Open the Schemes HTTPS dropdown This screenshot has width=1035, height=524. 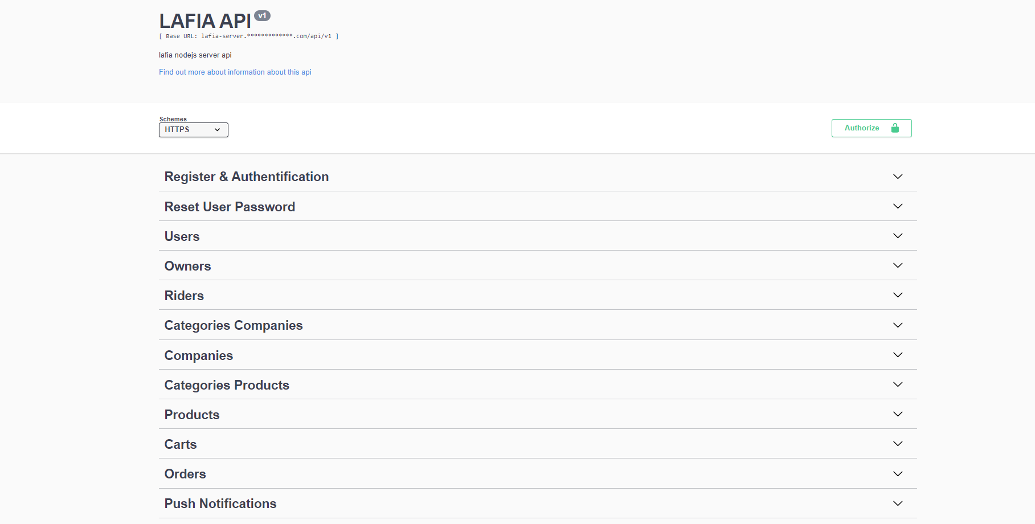[x=193, y=130]
